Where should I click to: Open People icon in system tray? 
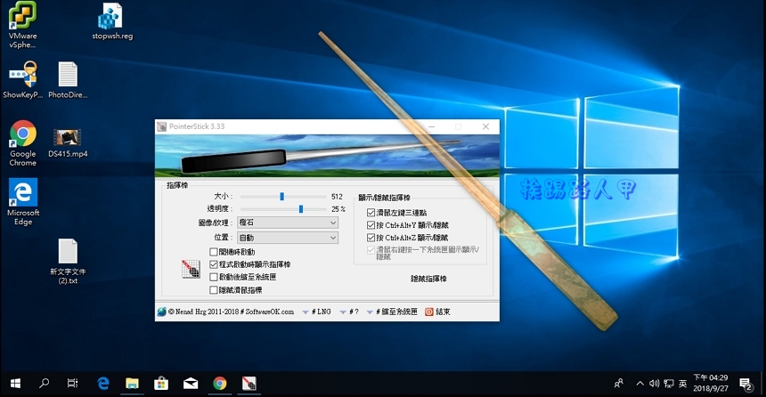tap(618, 384)
